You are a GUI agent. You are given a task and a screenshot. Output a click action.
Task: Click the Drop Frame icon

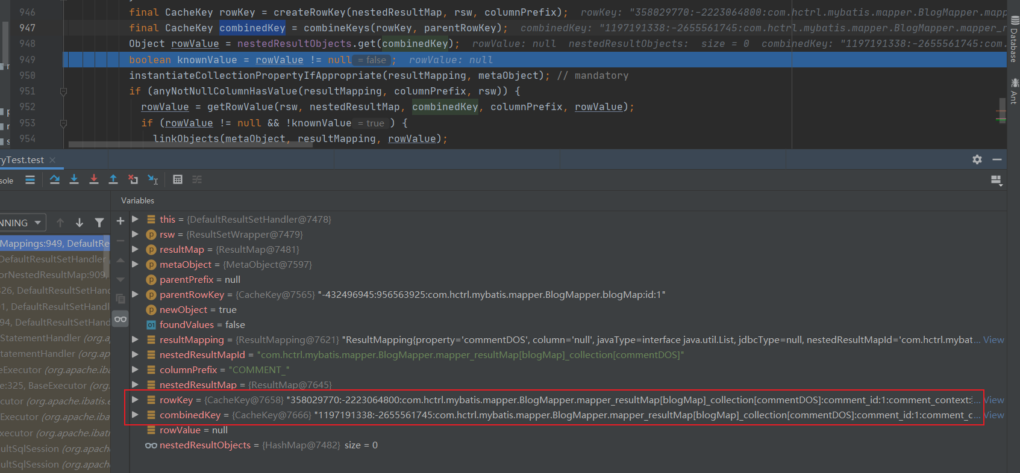click(x=133, y=179)
